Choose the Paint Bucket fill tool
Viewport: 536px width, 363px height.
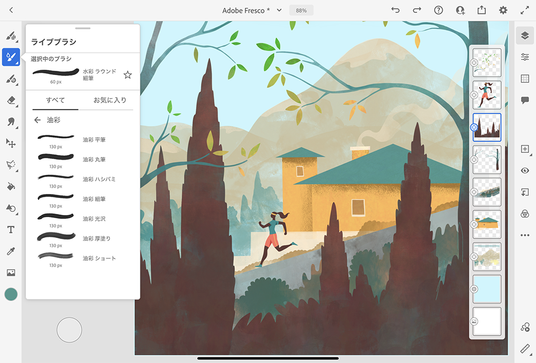[x=11, y=186]
